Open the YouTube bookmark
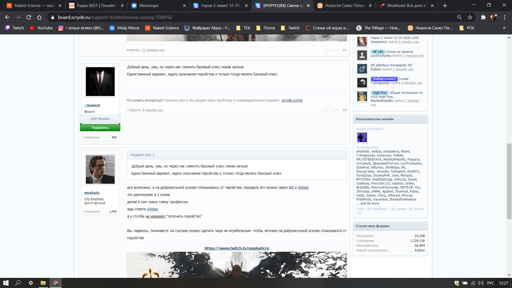512x288 pixels. point(41,28)
